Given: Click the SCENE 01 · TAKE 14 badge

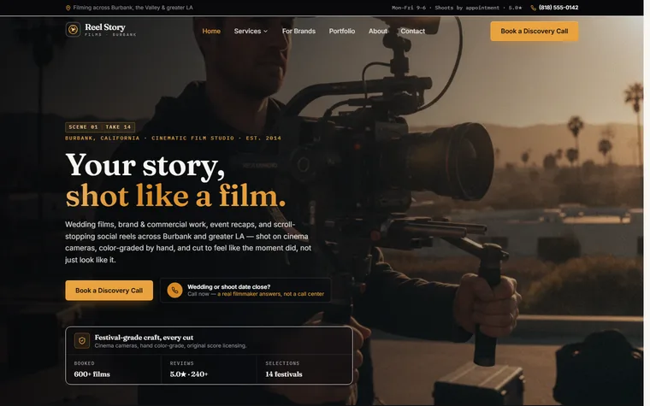Looking at the screenshot, I should click(100, 127).
